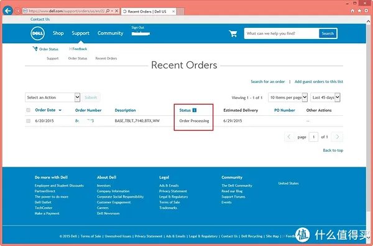Open The Dell Community footer link
Viewport: 373px width, 246px height.
(x=237, y=185)
